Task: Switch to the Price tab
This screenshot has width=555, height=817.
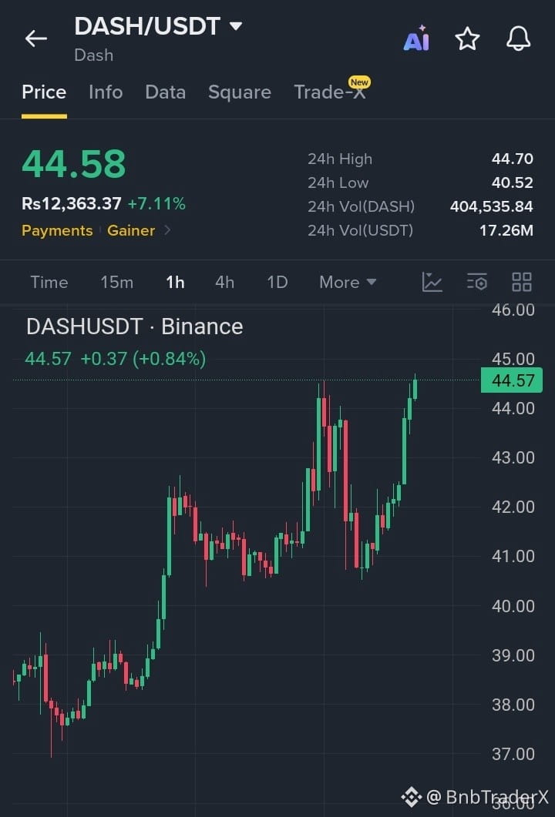Action: coord(44,92)
